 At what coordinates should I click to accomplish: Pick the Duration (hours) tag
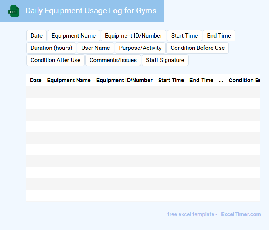51,48
